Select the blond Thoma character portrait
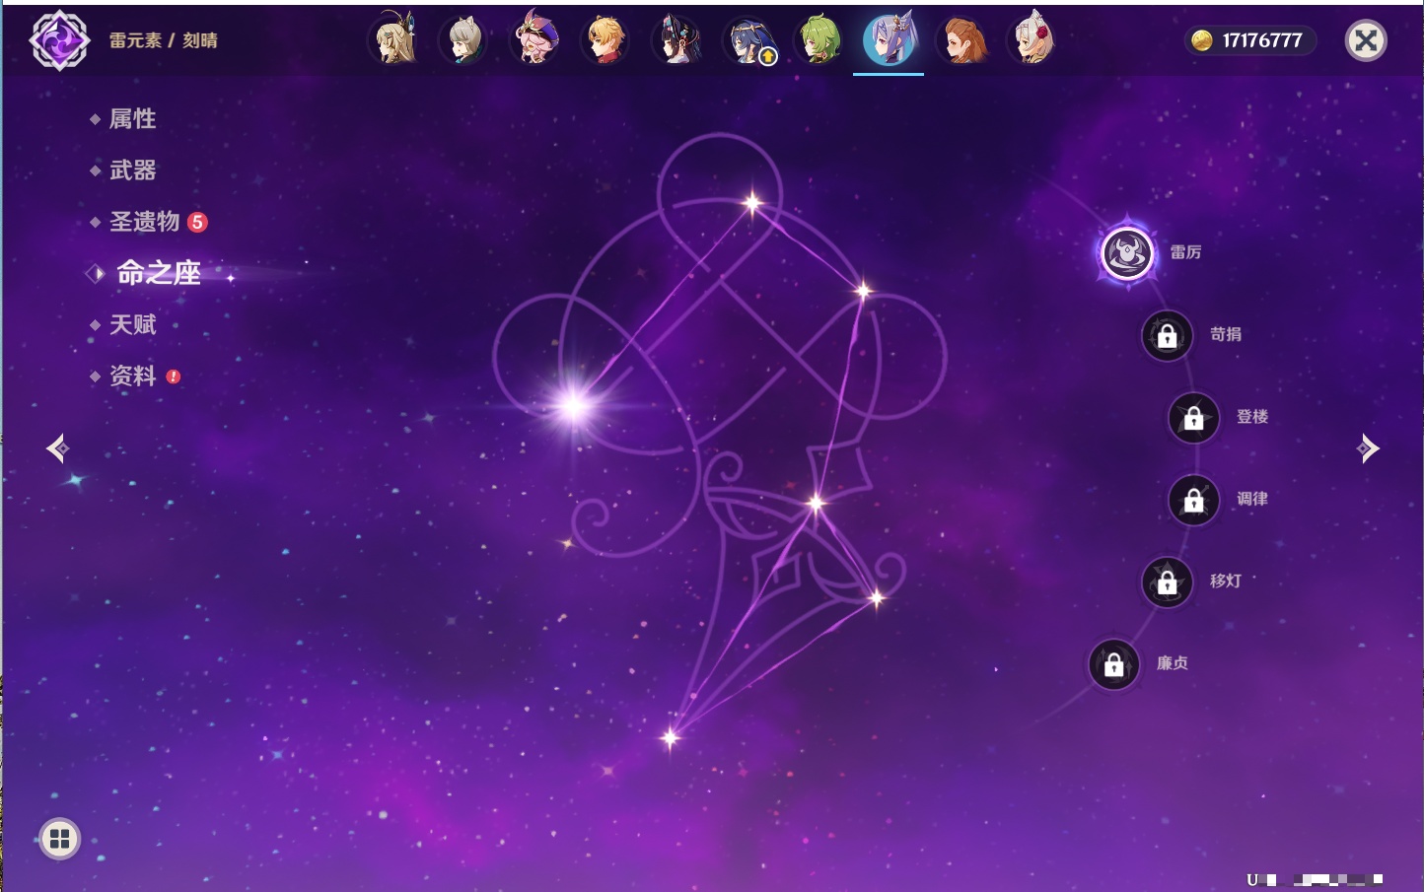The image size is (1424, 892). tap(605, 39)
